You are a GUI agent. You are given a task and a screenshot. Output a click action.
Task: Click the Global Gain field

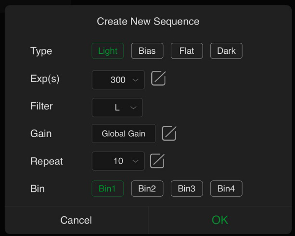(x=124, y=133)
